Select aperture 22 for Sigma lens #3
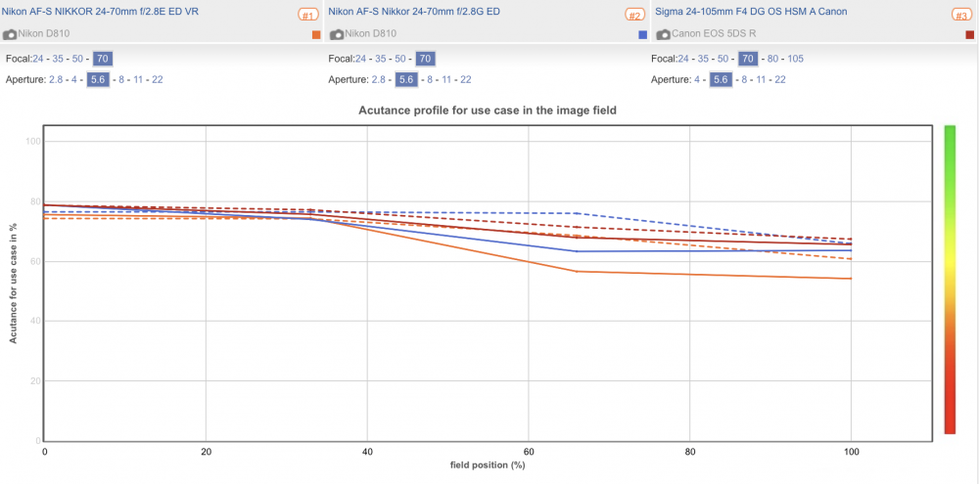The image size is (979, 484). (780, 79)
